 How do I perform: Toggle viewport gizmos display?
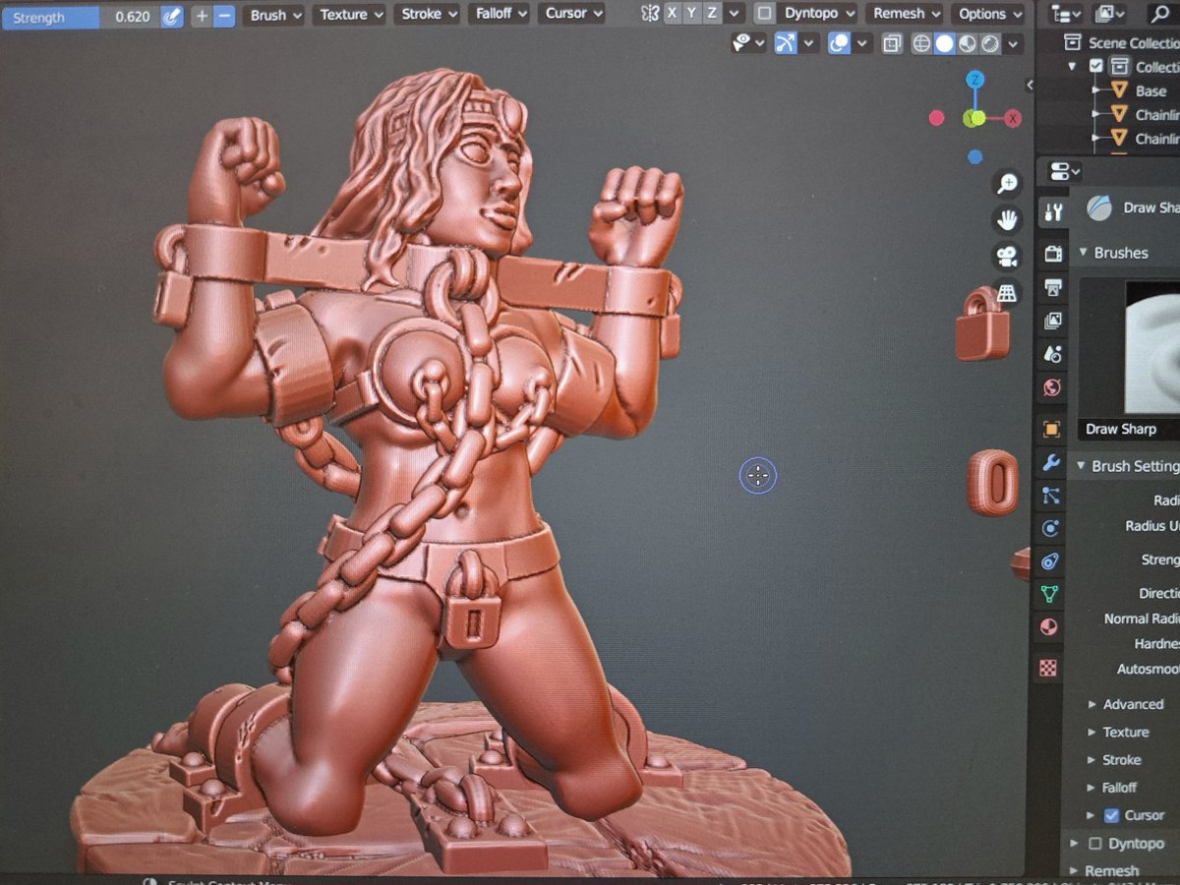tap(786, 43)
